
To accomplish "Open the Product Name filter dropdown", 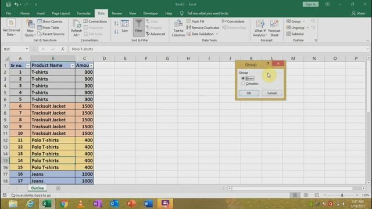I will coord(72,66).
